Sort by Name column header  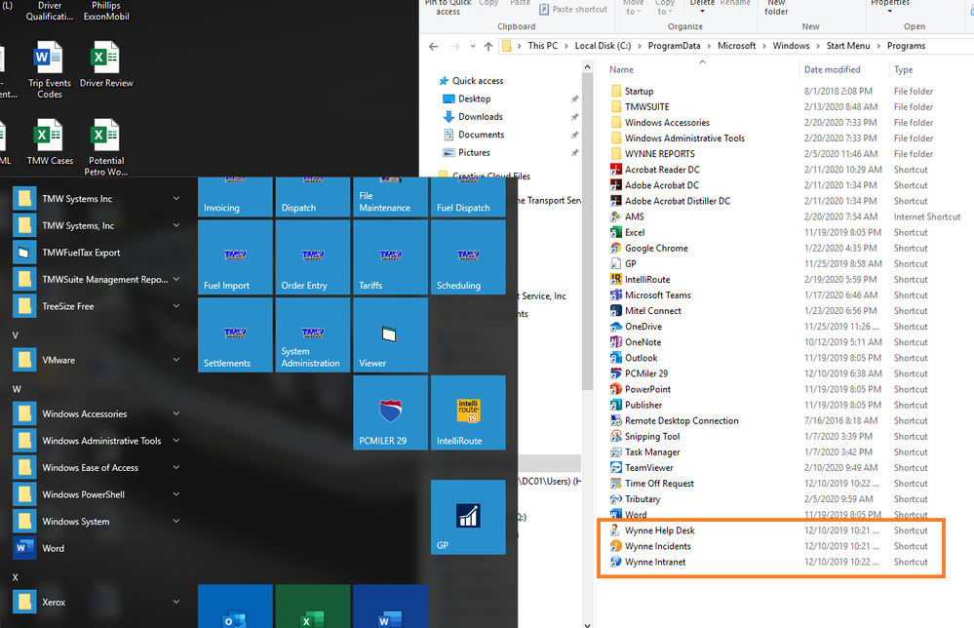621,69
